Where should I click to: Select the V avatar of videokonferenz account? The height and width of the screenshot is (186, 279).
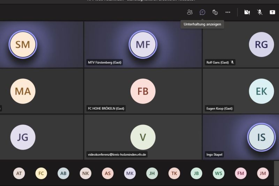(x=143, y=137)
